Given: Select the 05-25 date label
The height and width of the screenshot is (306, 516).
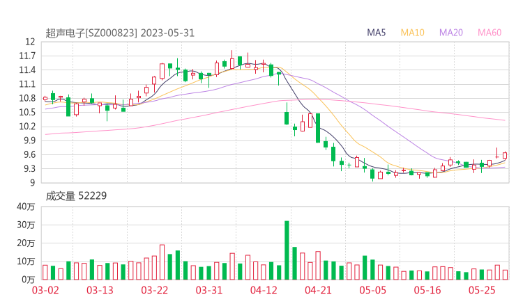Looking at the screenshot, I should (x=482, y=290).
